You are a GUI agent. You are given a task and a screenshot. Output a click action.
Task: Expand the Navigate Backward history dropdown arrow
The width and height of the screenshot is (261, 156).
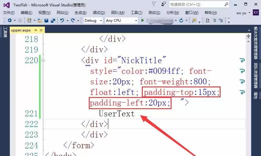point(15,21)
